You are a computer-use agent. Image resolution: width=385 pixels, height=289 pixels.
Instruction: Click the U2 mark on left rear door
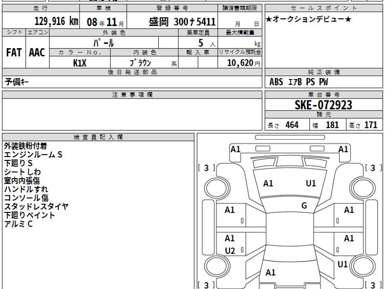click(230, 251)
